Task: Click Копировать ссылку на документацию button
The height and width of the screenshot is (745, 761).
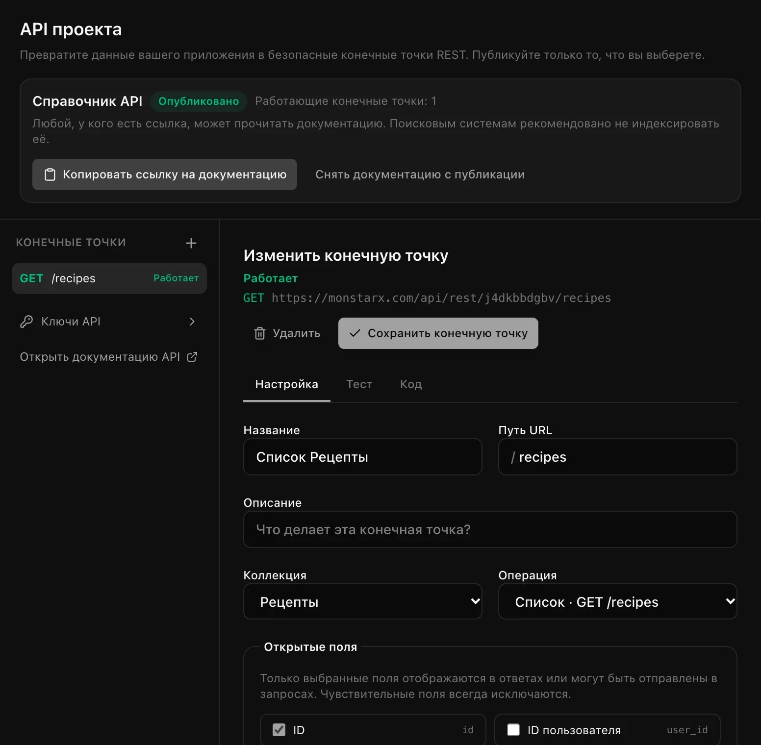Action: tap(165, 174)
